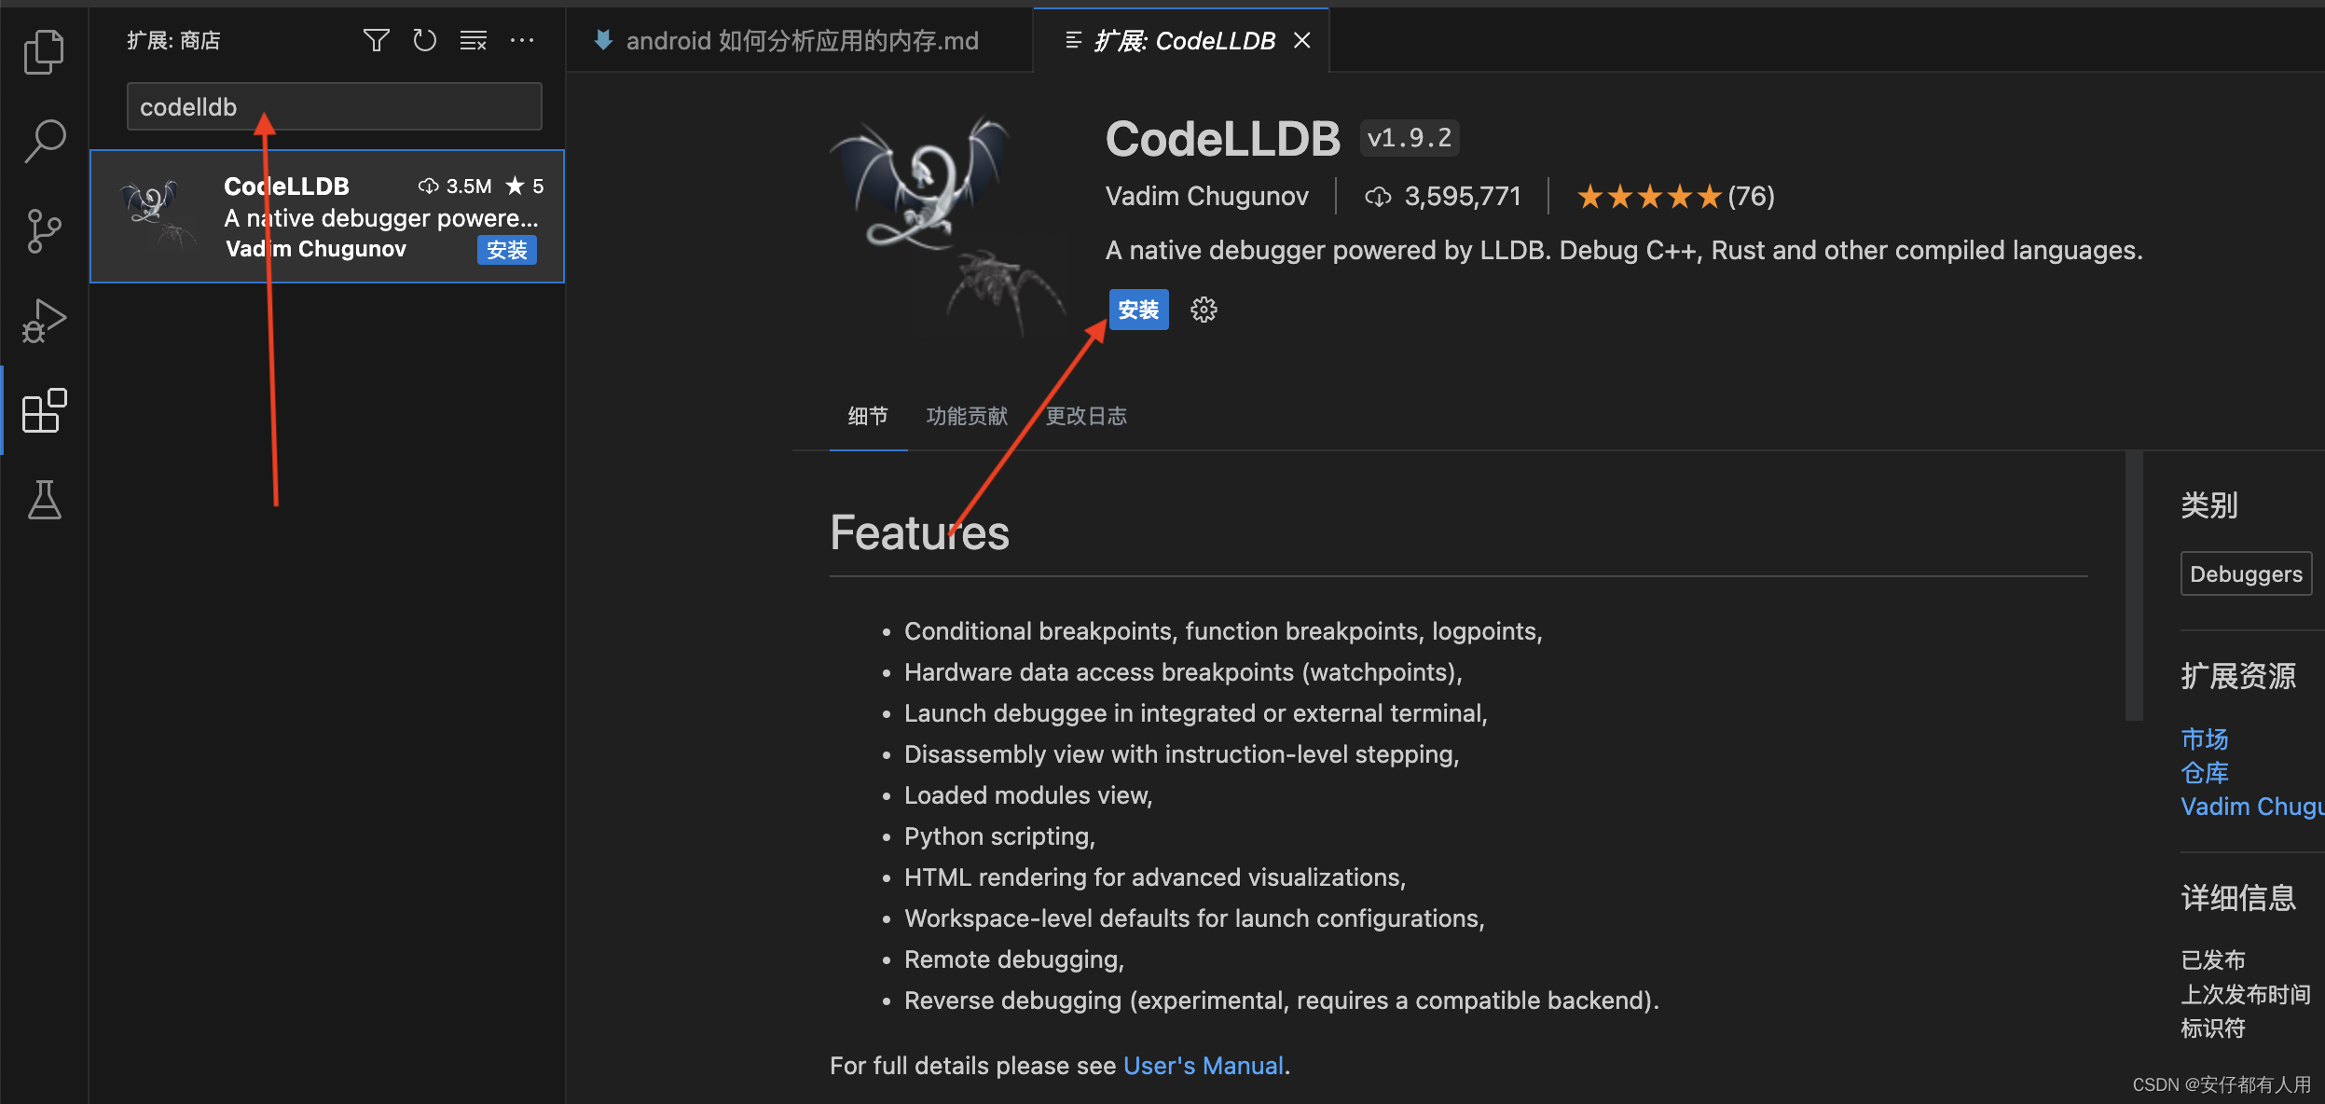Image resolution: width=2325 pixels, height=1104 pixels.
Task: Clear extension search results icon
Action: click(x=474, y=40)
